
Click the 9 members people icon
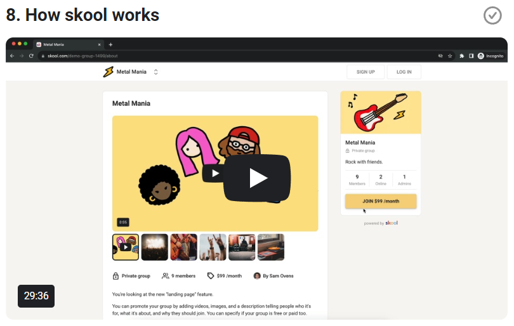point(166,276)
